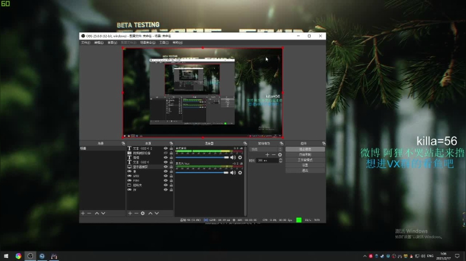Click the ENG input language indicator
466x261 pixels.
430,256
